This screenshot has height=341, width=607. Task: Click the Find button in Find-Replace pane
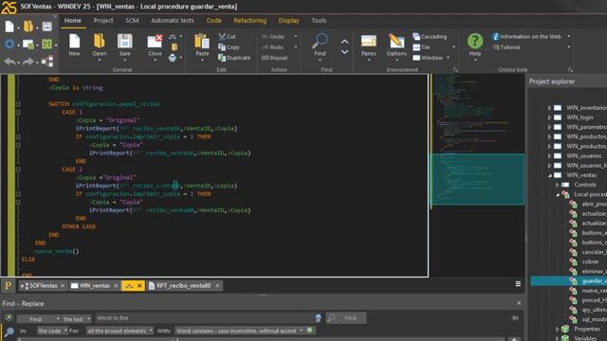click(x=346, y=318)
